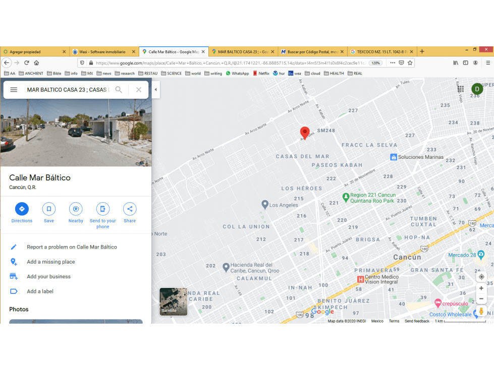The width and height of the screenshot is (494, 370).
Task: Show your location on map
Action: click(x=481, y=277)
